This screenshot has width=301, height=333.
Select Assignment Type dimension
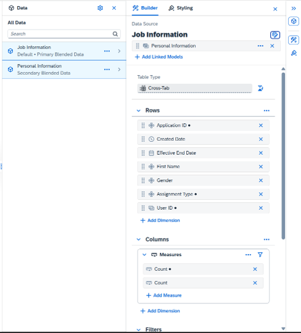coord(204,194)
